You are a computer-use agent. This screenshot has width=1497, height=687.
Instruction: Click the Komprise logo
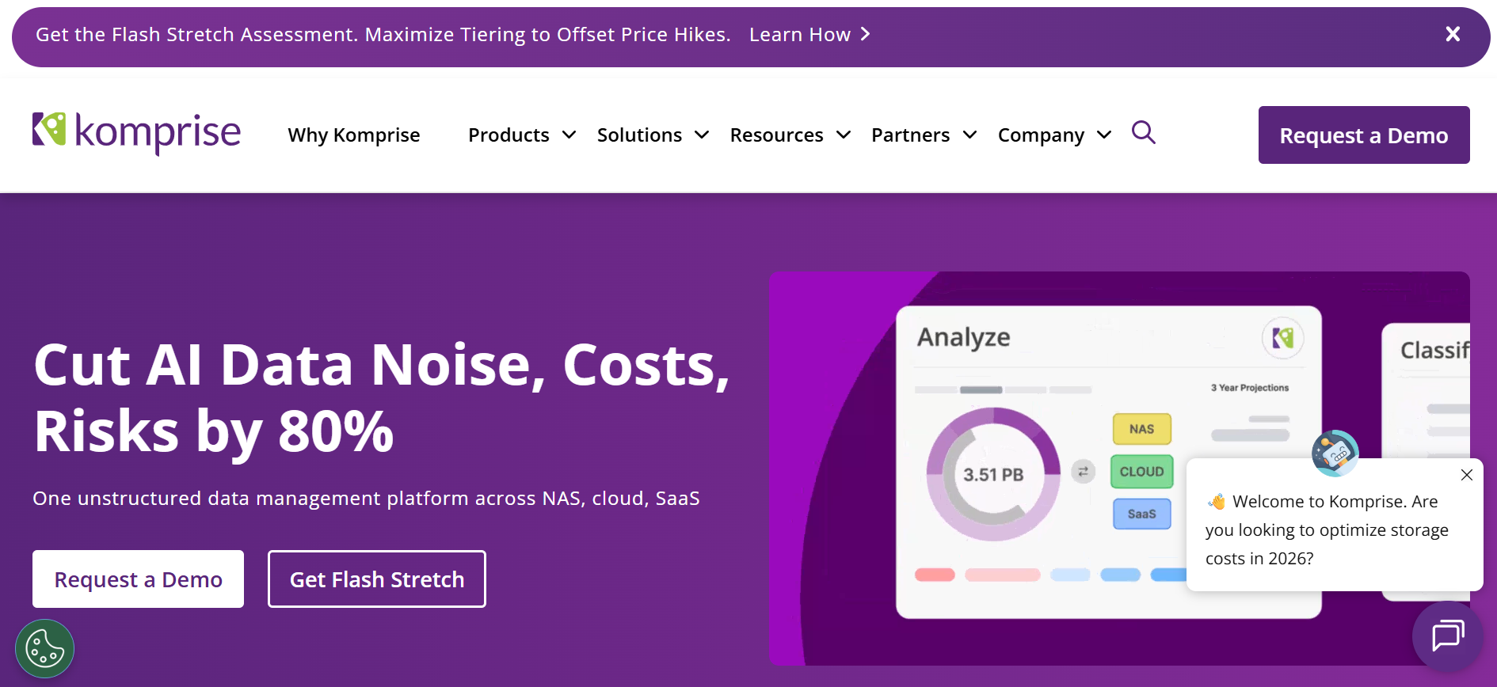135,134
